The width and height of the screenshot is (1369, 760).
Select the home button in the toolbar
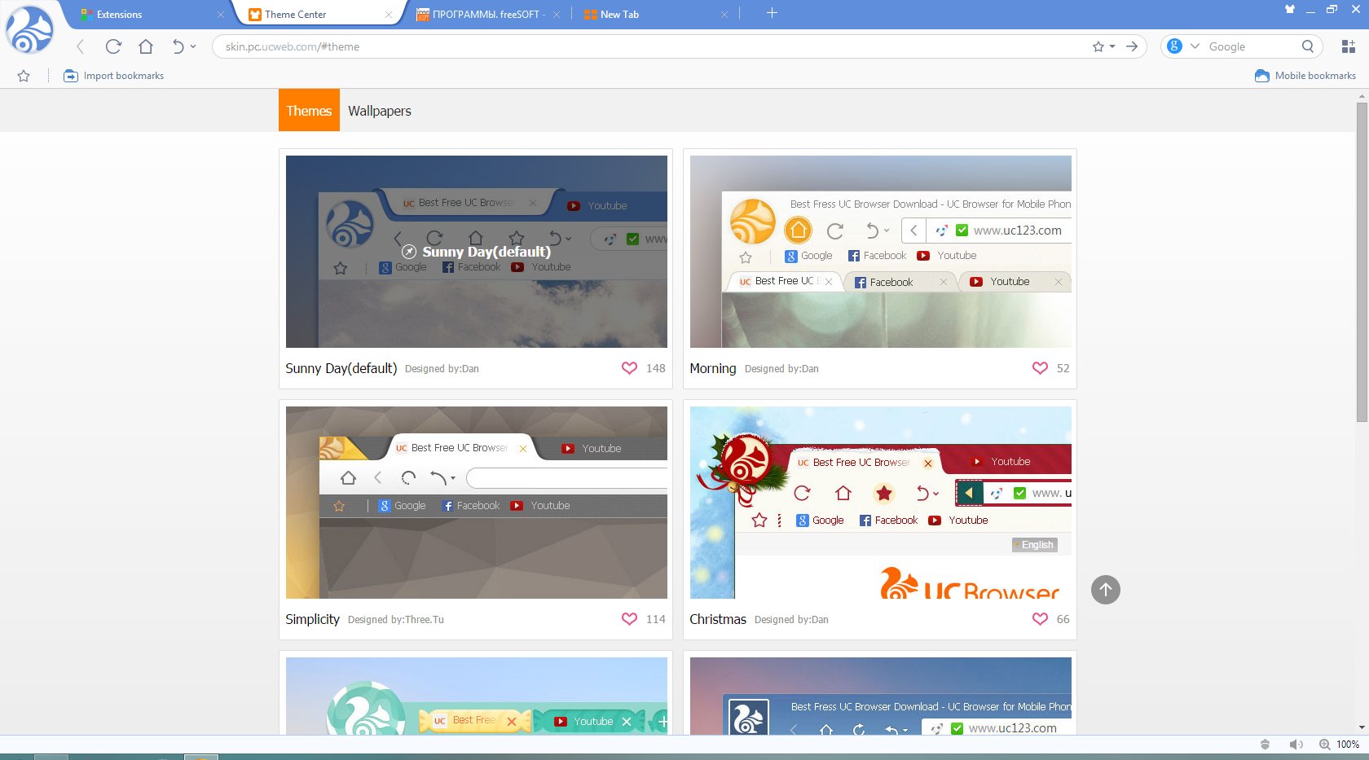coord(146,46)
